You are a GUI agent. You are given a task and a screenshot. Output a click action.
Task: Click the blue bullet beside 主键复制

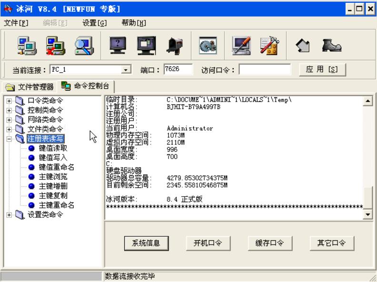click(x=31, y=196)
